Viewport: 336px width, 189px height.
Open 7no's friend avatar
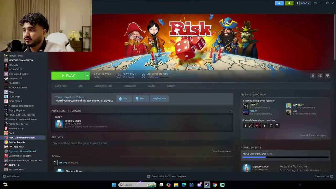[x=289, y=112]
